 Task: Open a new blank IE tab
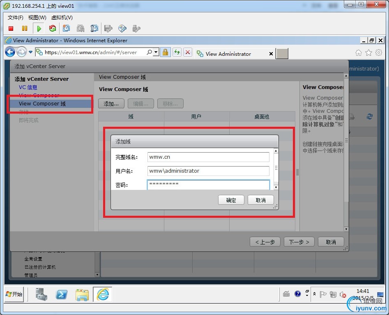click(282, 54)
